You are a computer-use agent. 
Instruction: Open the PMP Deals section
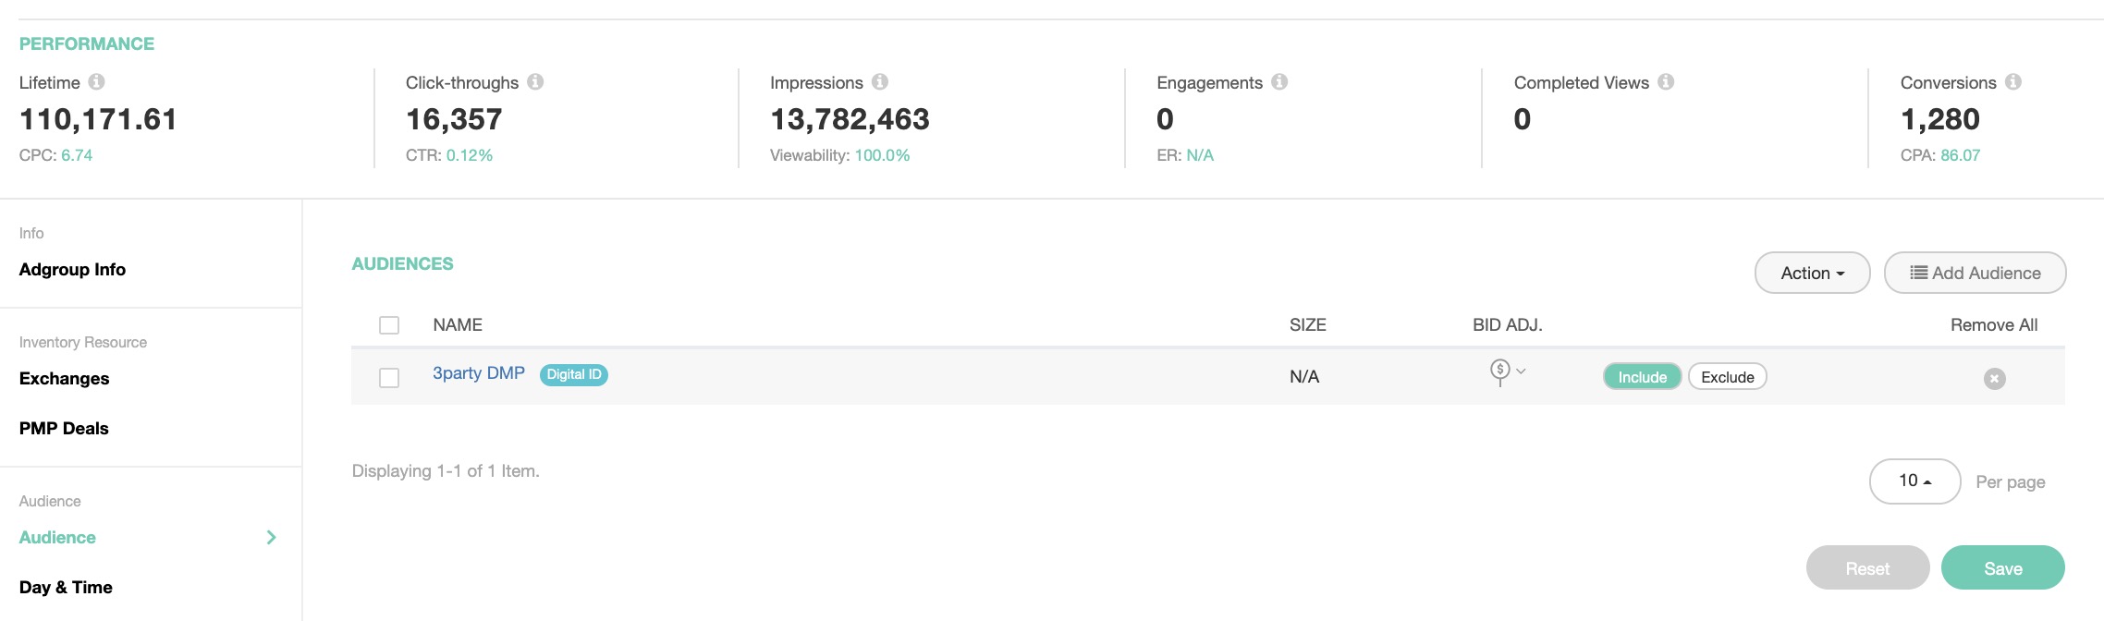tap(64, 429)
